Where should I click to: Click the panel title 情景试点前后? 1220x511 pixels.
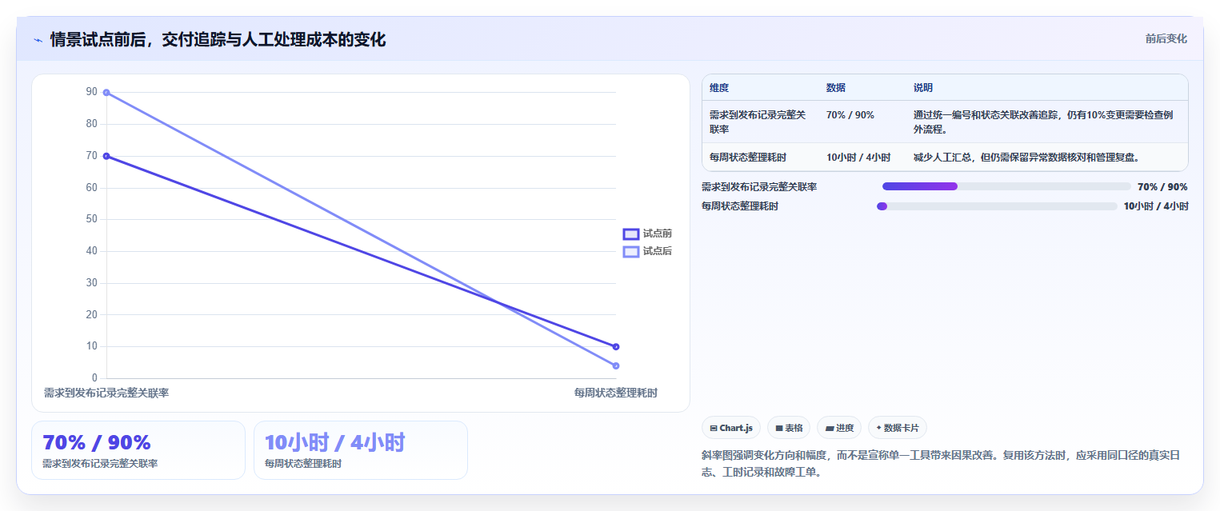click(218, 39)
